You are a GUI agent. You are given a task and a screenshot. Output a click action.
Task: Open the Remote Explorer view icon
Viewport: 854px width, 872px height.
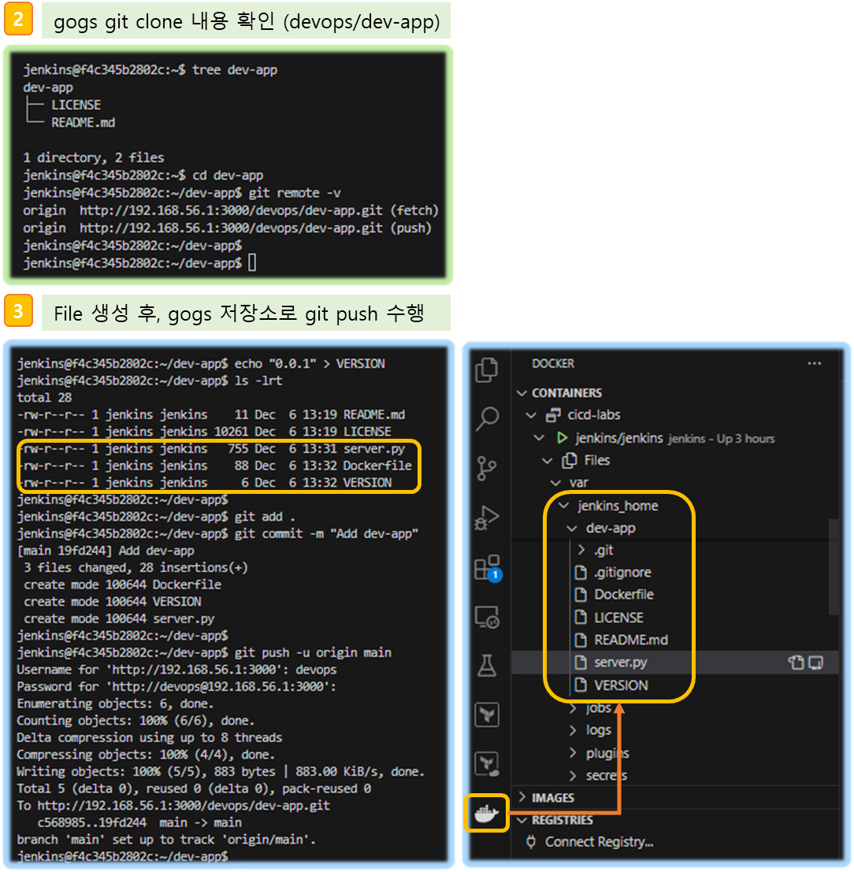(488, 618)
